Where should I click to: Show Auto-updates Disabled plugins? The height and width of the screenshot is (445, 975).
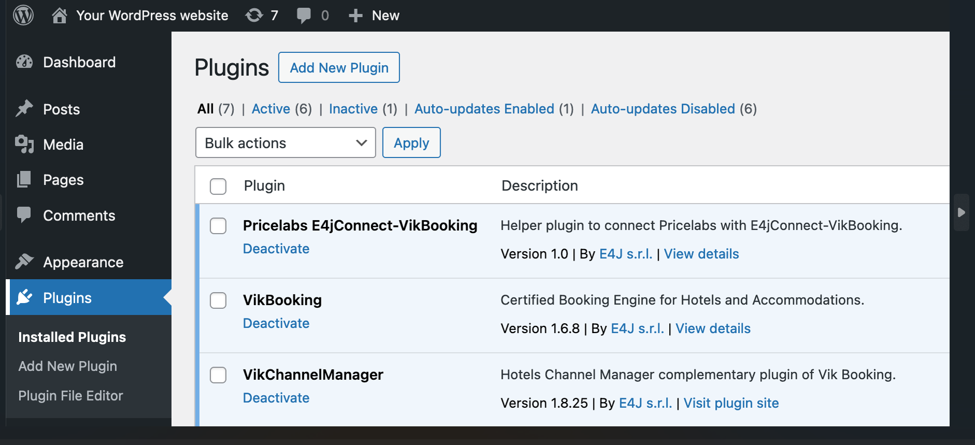663,109
